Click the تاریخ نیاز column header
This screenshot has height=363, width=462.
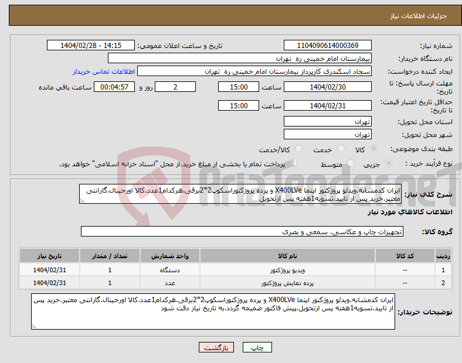click(x=49, y=256)
